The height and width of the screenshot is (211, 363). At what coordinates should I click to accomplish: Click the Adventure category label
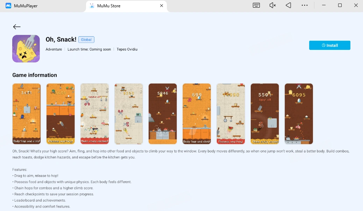coord(54,49)
